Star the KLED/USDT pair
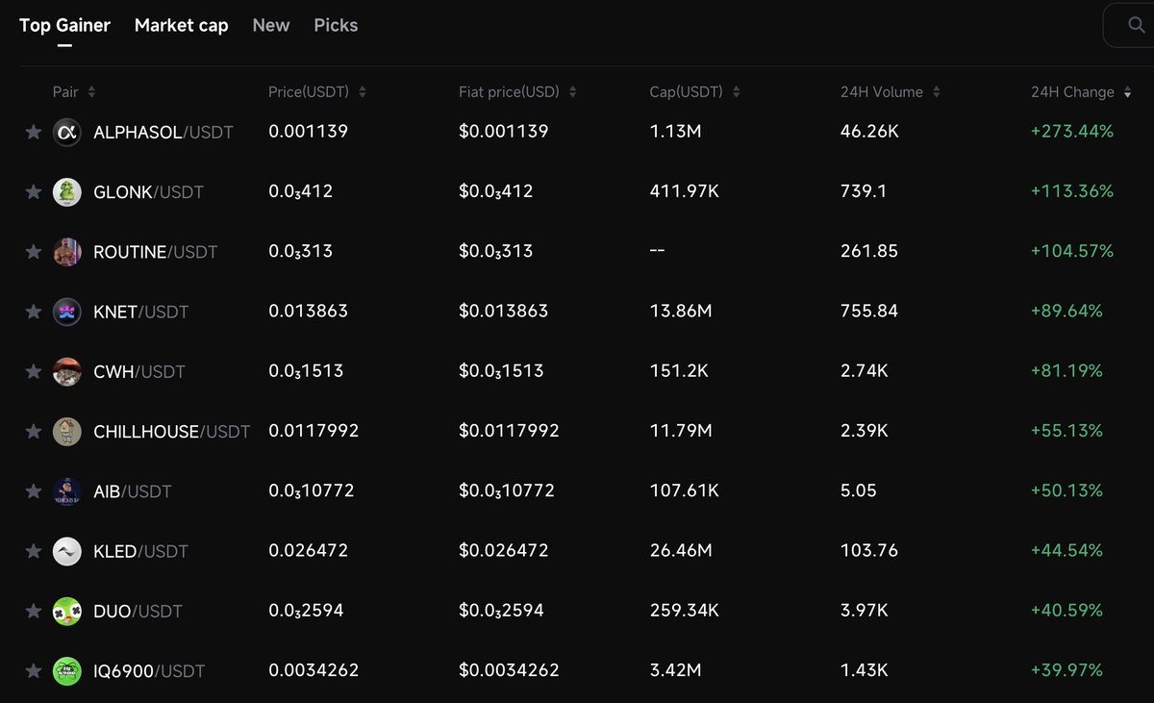This screenshot has height=703, width=1154. coord(34,551)
